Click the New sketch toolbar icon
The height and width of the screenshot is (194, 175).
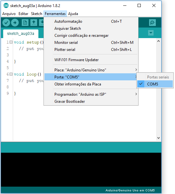point(25,22)
